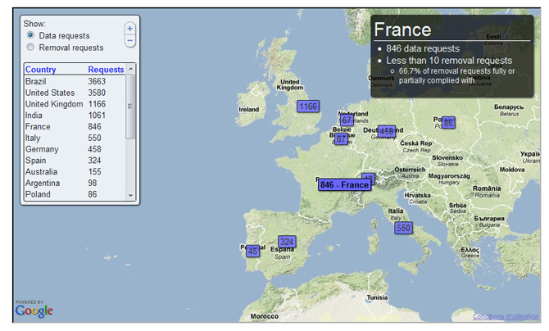This screenshot has width=549, height=331.
Task: Select the France row in list
Action: pyautogui.click(x=75, y=126)
